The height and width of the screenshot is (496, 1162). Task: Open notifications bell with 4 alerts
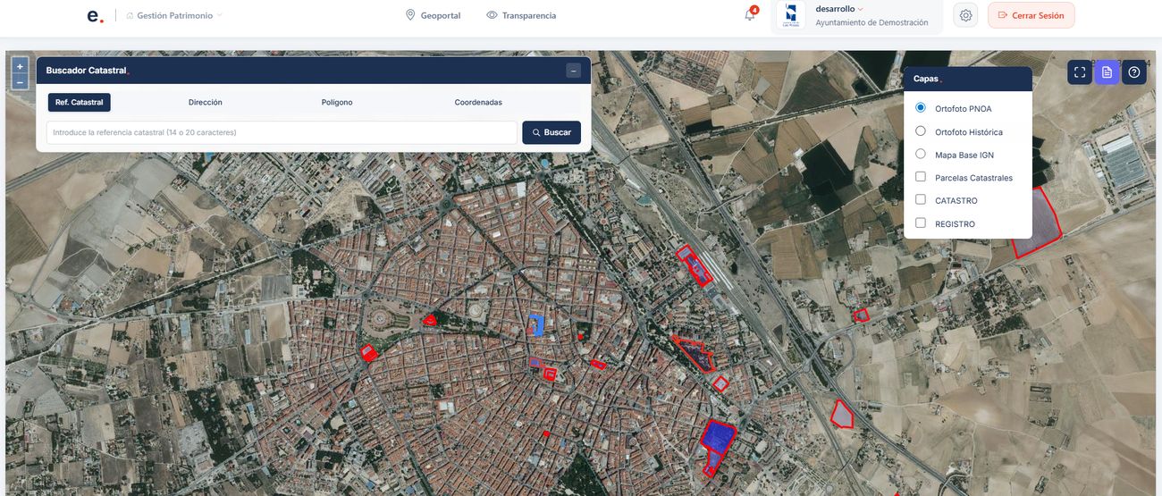[x=750, y=15]
